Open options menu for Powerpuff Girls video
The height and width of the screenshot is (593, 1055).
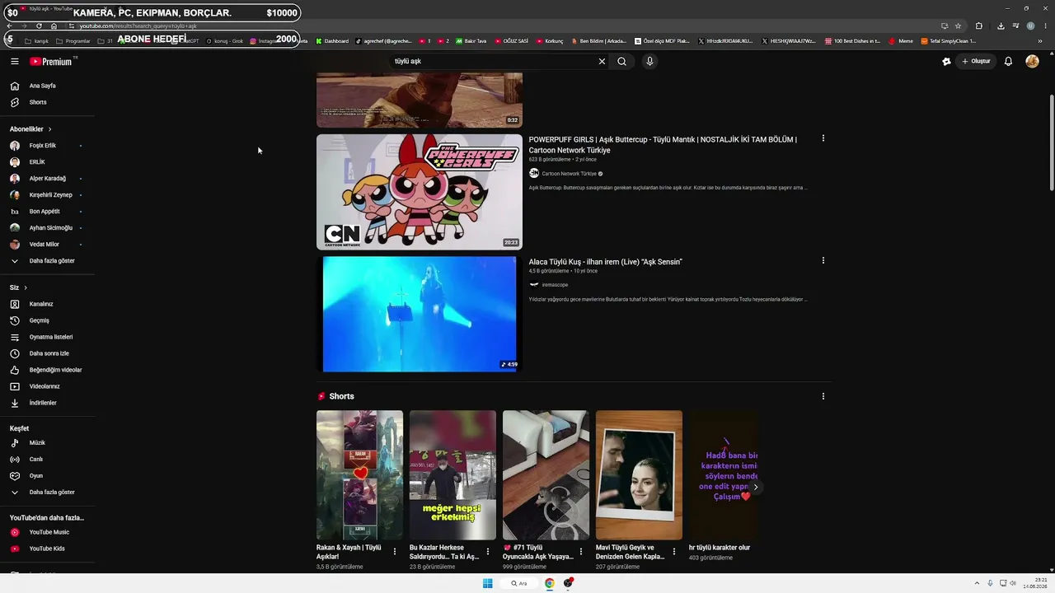(823, 138)
